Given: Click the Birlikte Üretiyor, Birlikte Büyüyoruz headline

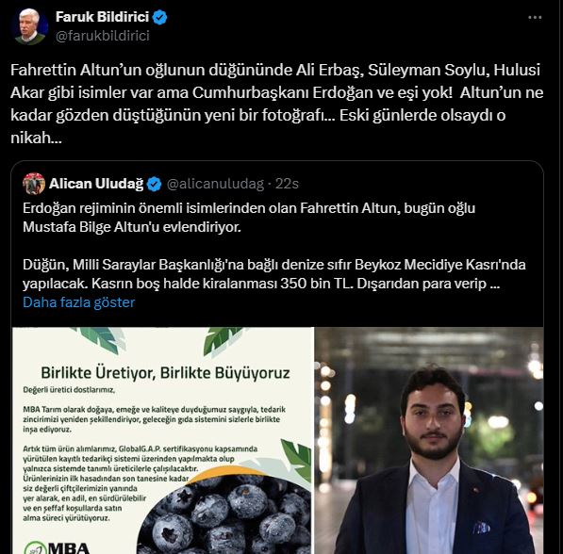Looking at the screenshot, I should click(x=165, y=373).
